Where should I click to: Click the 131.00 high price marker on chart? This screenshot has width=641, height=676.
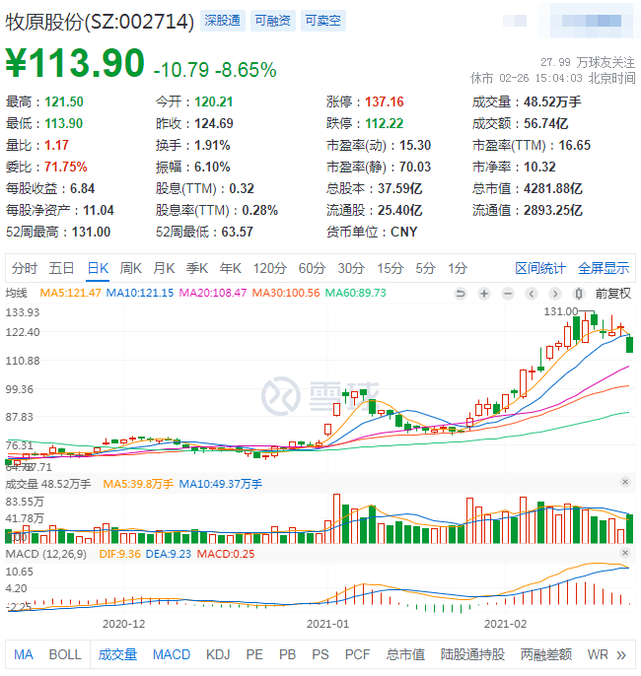tap(561, 311)
